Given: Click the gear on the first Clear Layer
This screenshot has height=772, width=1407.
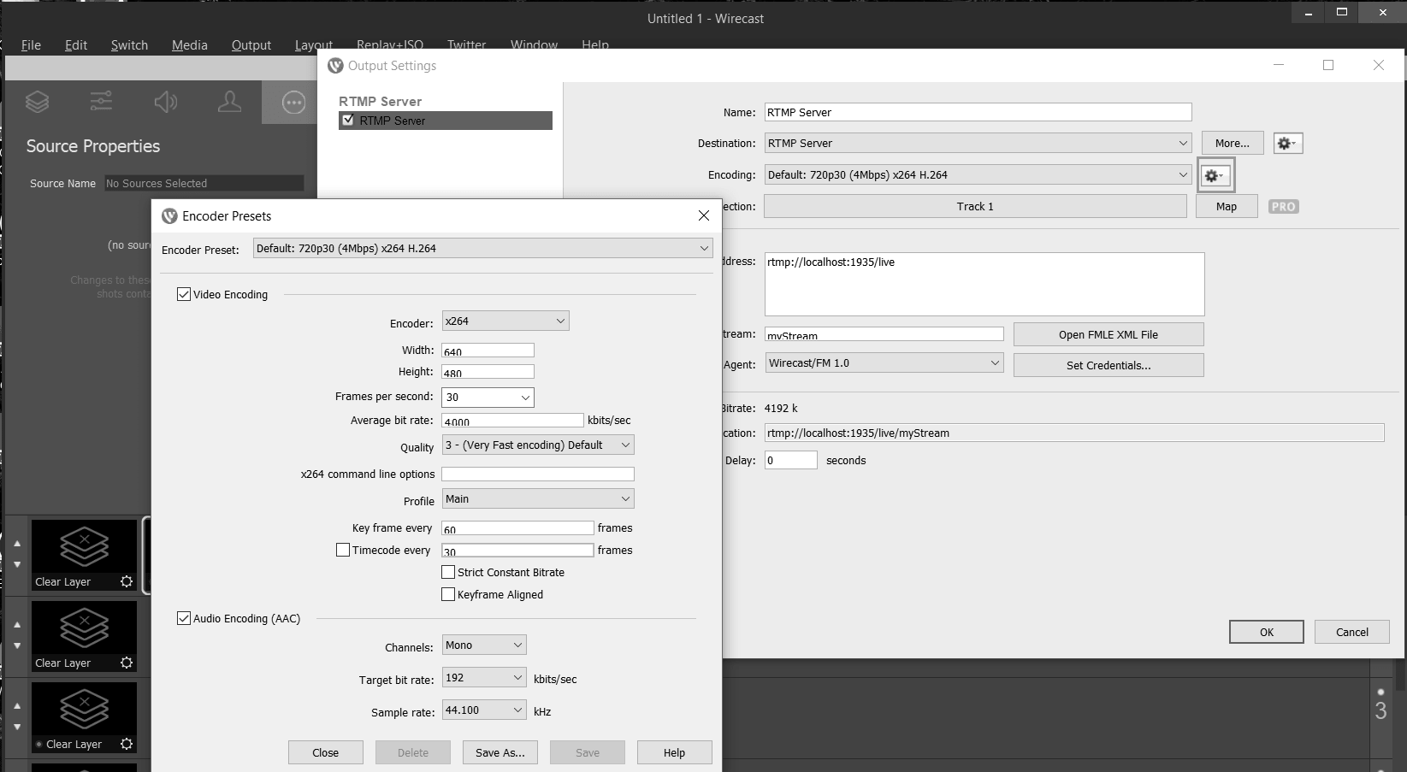Looking at the screenshot, I should click(x=127, y=581).
